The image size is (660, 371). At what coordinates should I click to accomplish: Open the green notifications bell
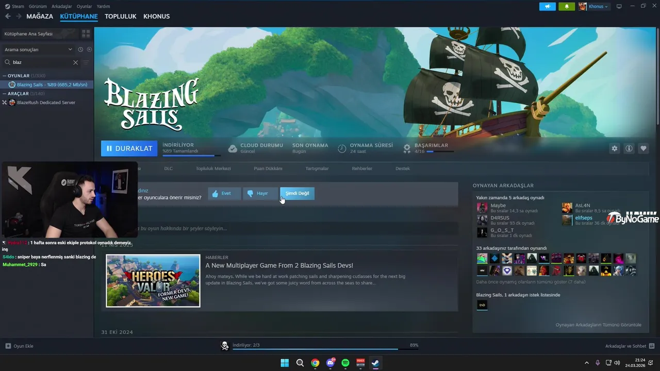[567, 6]
